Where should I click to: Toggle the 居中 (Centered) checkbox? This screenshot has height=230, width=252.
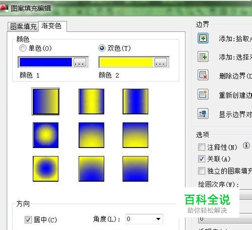[x=28, y=219]
